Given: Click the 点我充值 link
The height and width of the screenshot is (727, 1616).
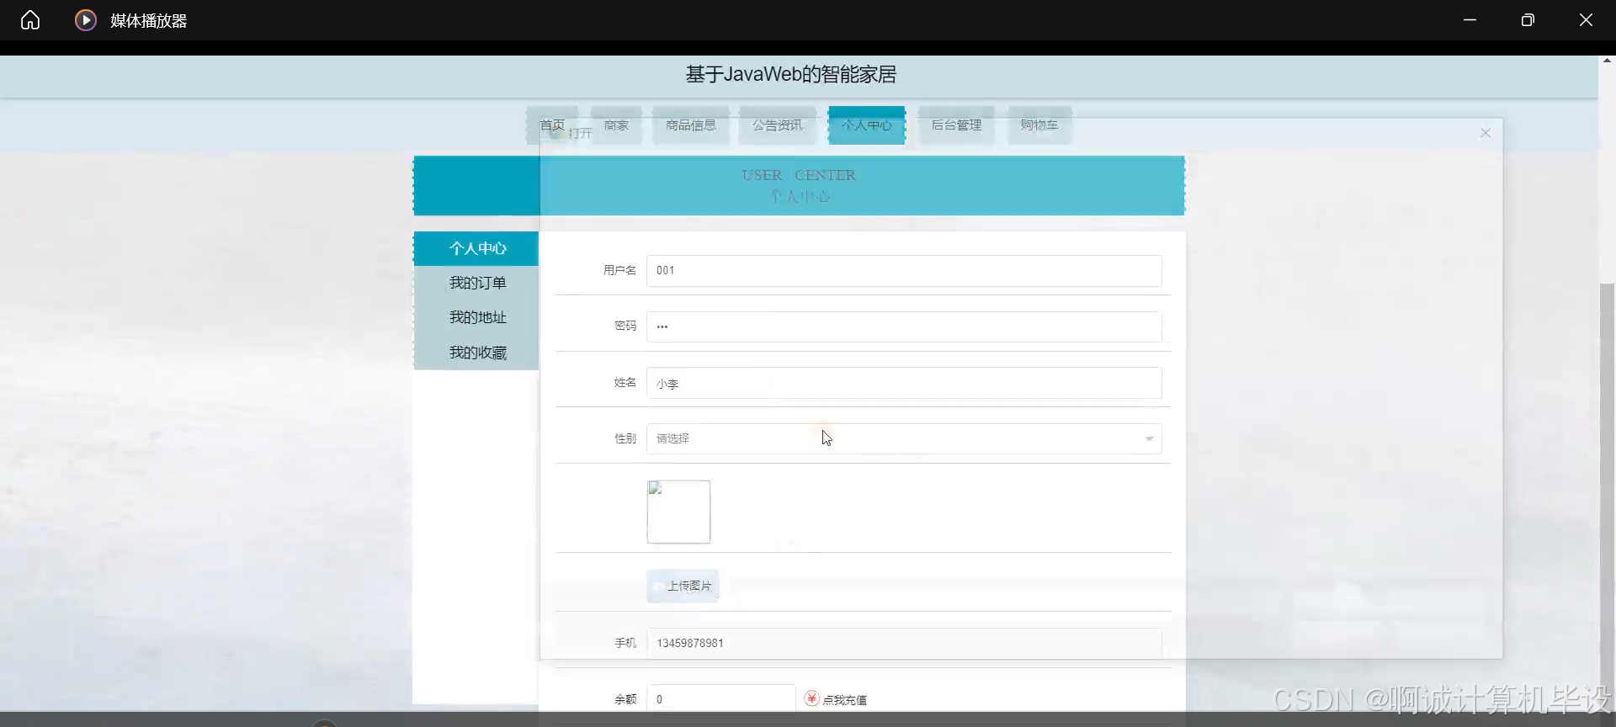Looking at the screenshot, I should click(x=844, y=699).
